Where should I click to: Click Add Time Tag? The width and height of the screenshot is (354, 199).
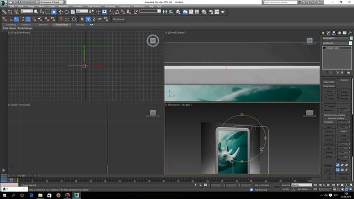click(x=261, y=190)
